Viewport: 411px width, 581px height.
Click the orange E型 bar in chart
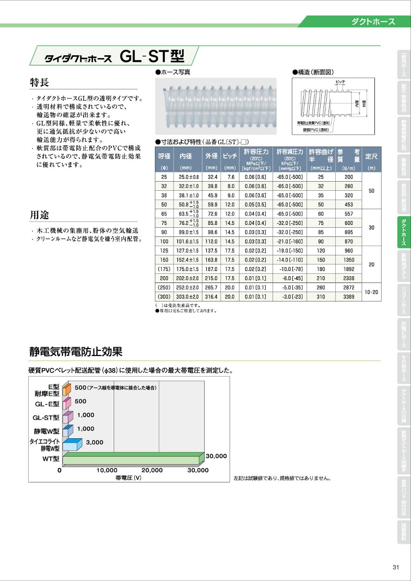tap(66, 389)
